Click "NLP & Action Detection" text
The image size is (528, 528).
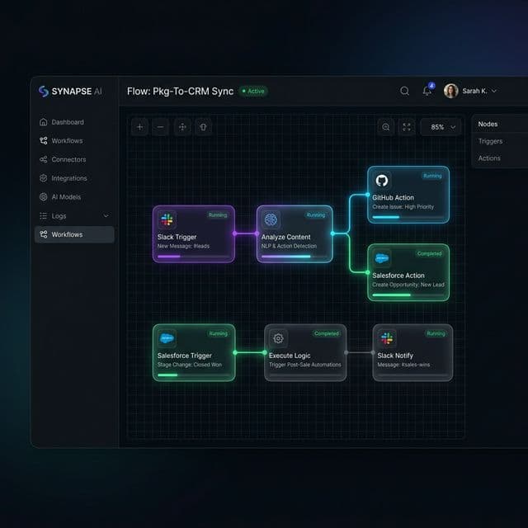tap(289, 246)
